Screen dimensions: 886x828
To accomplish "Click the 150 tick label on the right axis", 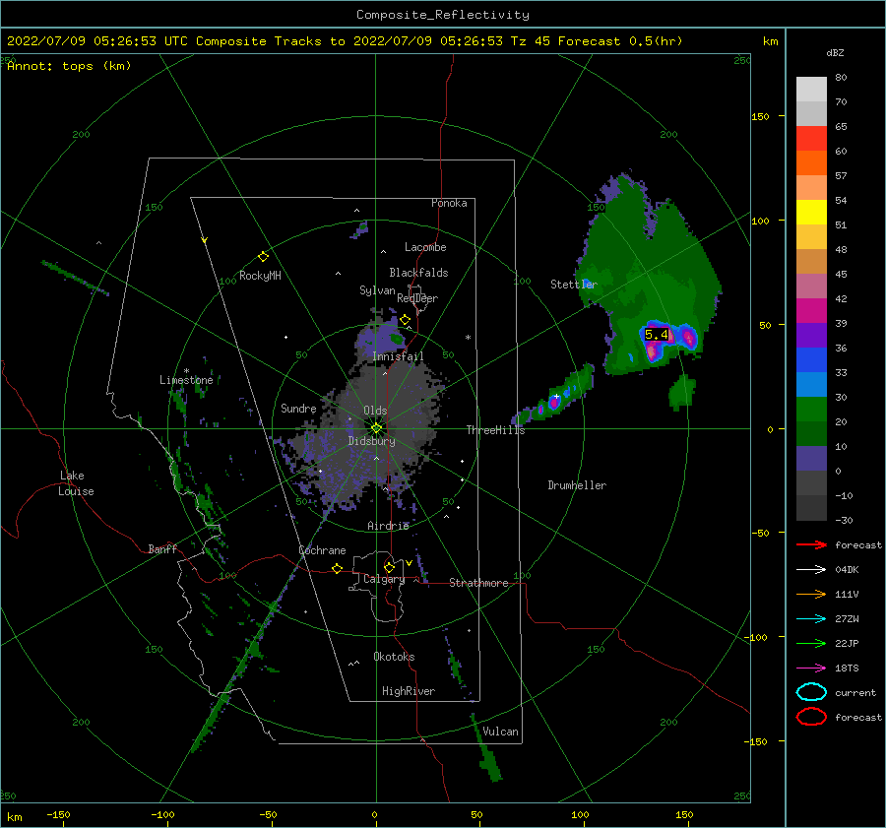I will (760, 116).
